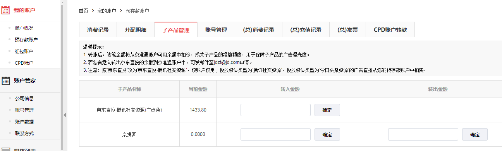Switch to the 账号管理 tab
This screenshot has width=502, height=151.
[x=216, y=30]
